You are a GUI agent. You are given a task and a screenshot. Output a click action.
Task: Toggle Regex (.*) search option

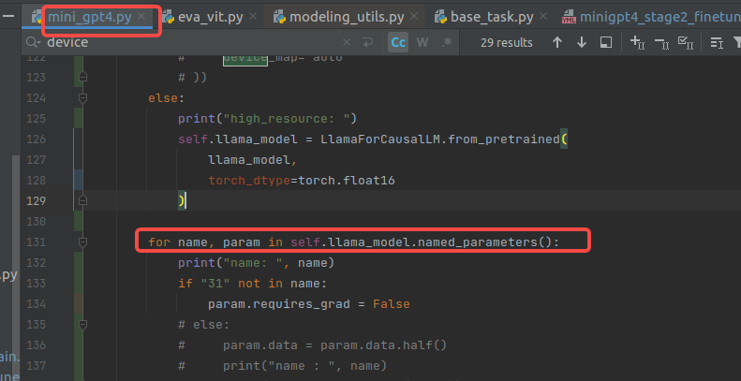(x=447, y=42)
